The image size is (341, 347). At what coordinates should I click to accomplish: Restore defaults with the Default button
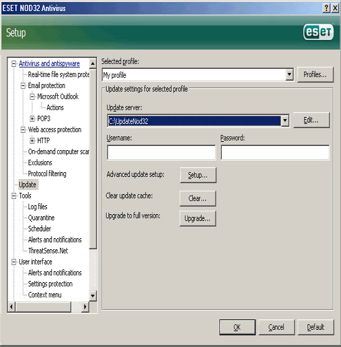pyautogui.click(x=316, y=327)
